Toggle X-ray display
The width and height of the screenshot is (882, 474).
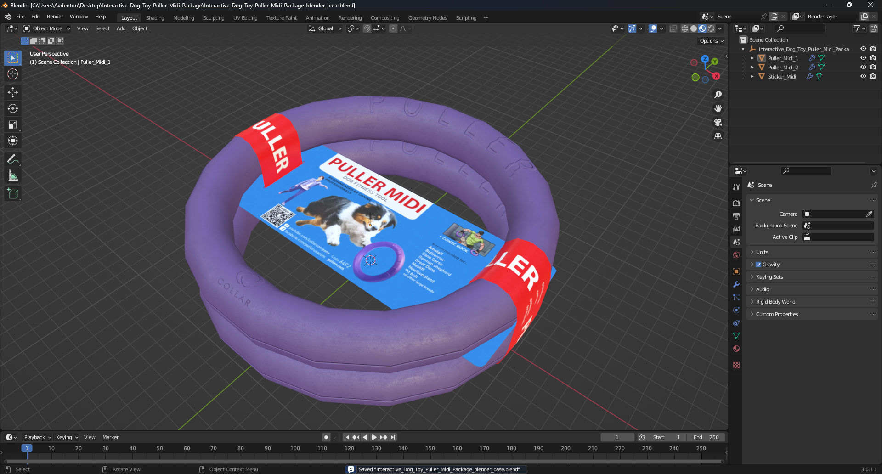click(x=673, y=28)
